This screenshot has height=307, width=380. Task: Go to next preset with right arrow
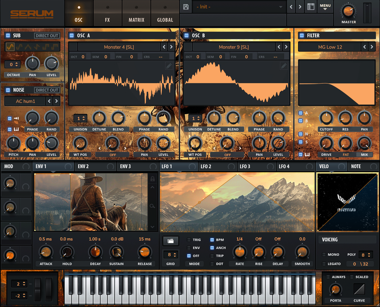[x=300, y=7]
